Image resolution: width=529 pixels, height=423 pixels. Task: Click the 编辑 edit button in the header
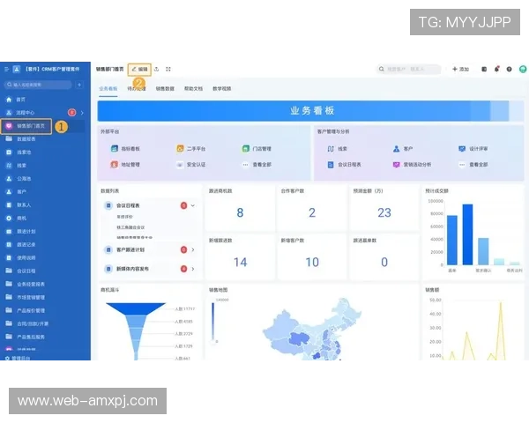[139, 69]
